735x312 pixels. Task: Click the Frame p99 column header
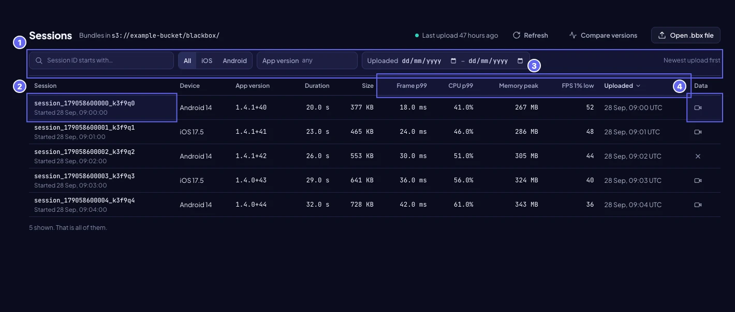[x=411, y=86]
